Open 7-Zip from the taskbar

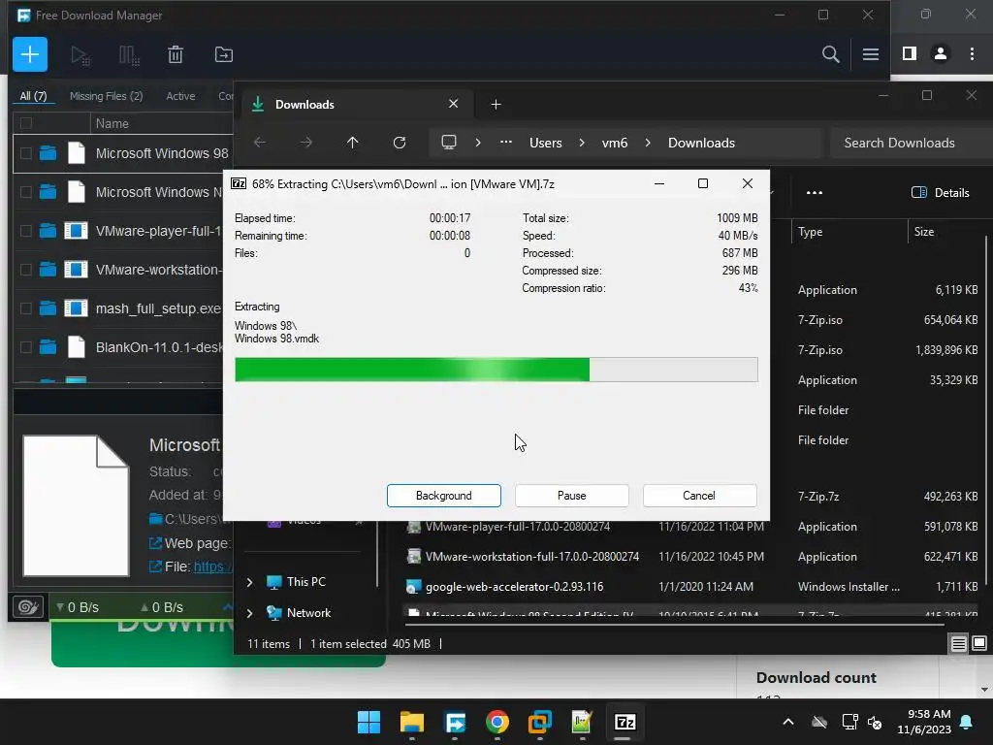[x=625, y=722]
